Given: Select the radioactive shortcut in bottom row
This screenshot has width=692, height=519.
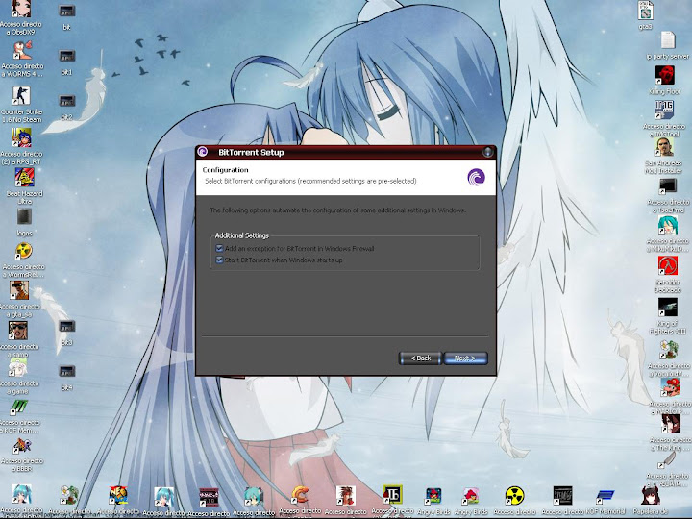Looking at the screenshot, I should coord(514,496).
